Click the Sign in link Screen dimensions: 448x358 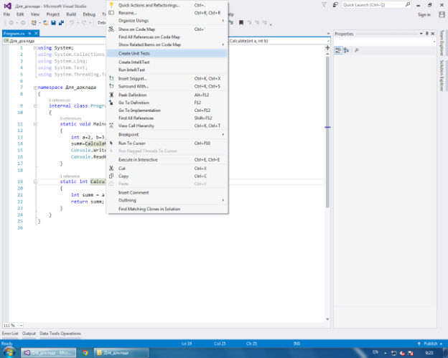tap(424, 14)
